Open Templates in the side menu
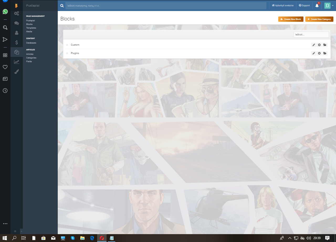 [x=31, y=28]
